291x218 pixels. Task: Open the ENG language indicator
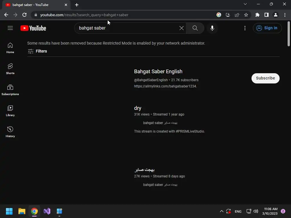(x=238, y=211)
